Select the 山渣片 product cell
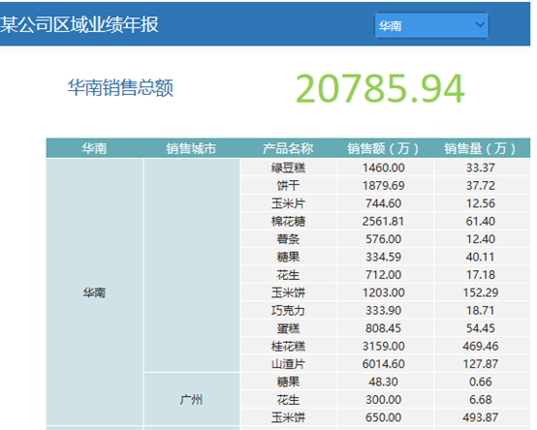This screenshot has height=430, width=537. 288,363
